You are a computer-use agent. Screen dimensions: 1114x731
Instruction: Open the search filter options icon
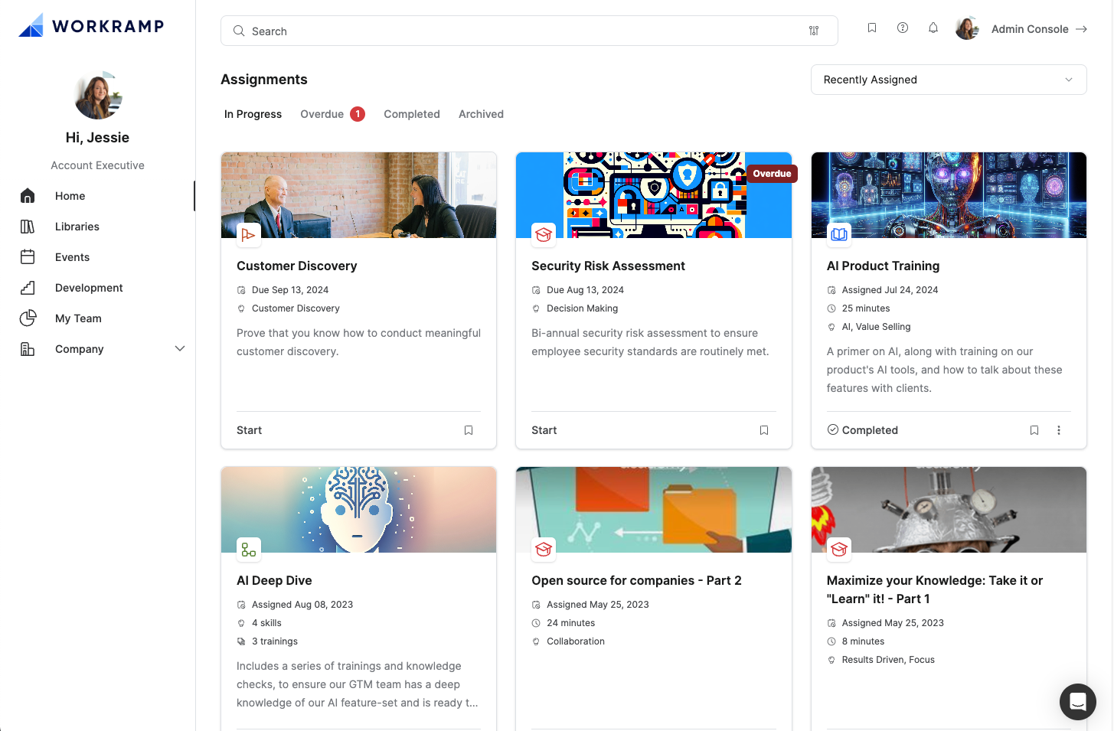pyautogui.click(x=813, y=31)
